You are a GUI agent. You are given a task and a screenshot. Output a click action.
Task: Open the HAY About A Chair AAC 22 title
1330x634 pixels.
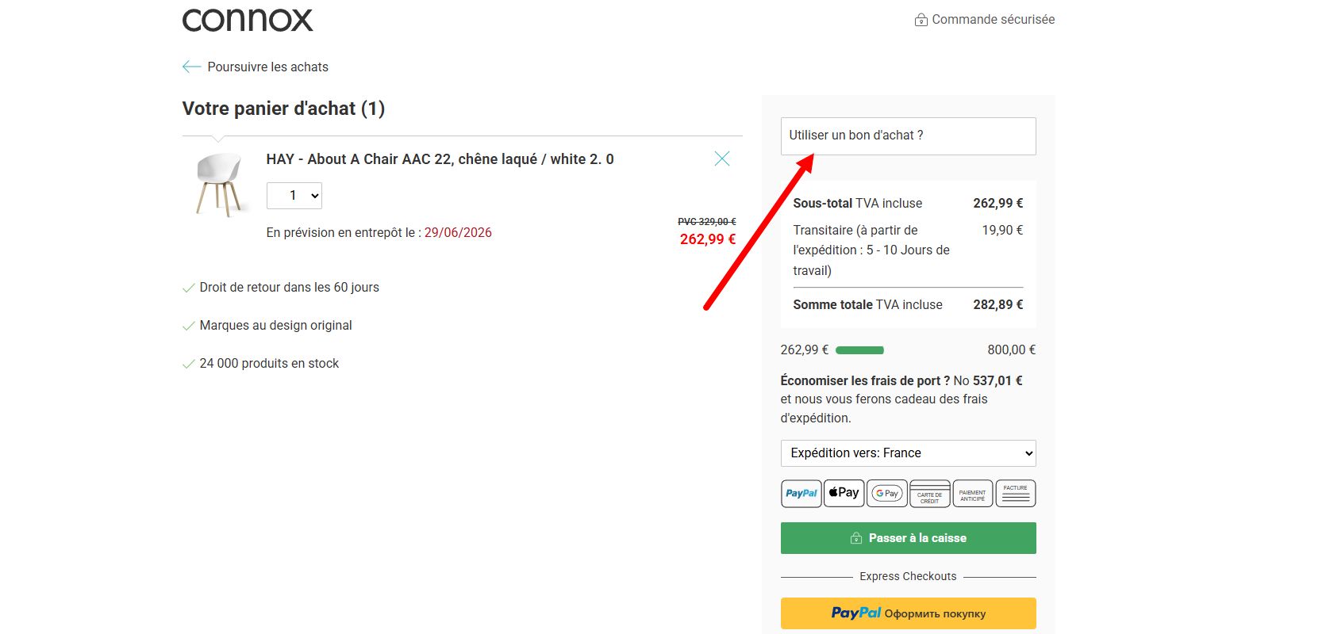click(x=440, y=159)
